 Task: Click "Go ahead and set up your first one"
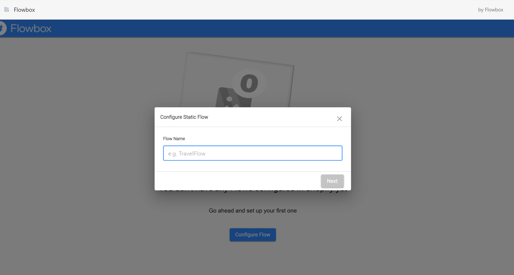tap(252, 211)
